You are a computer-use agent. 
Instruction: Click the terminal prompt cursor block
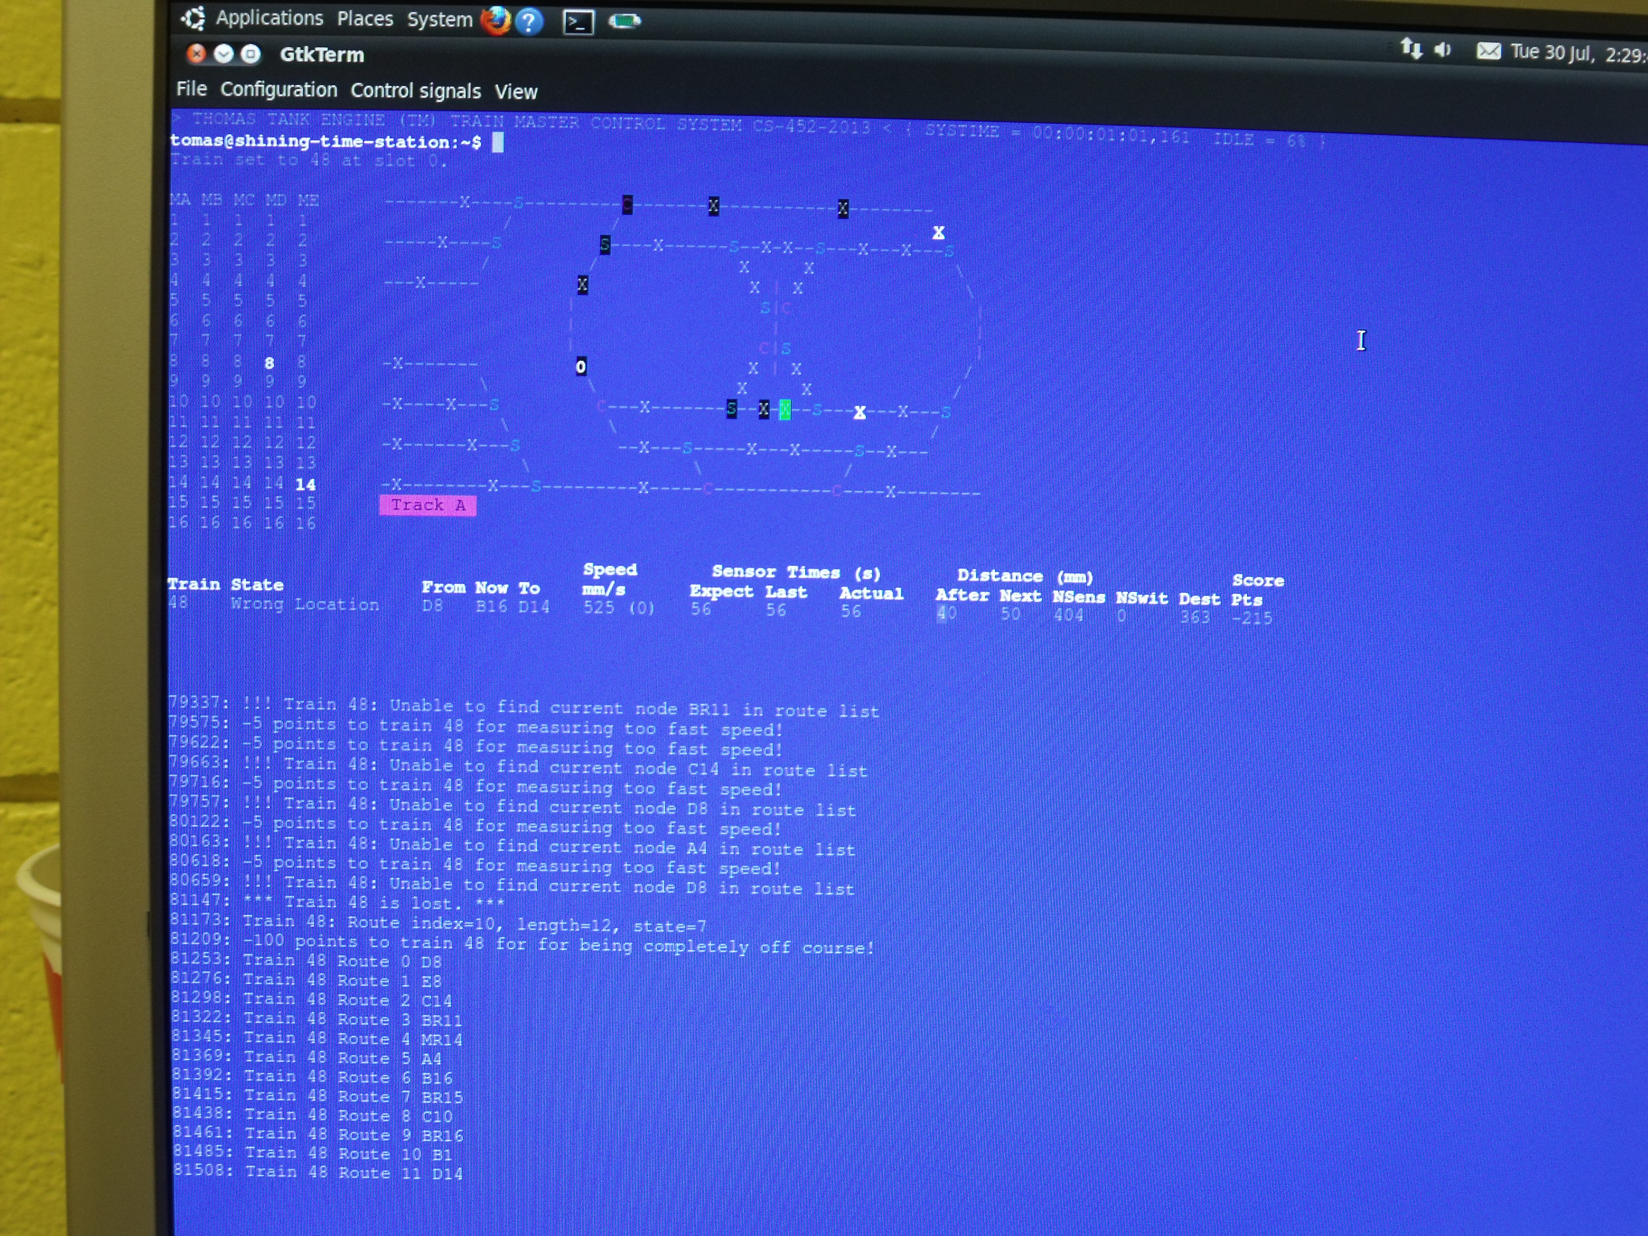498,142
